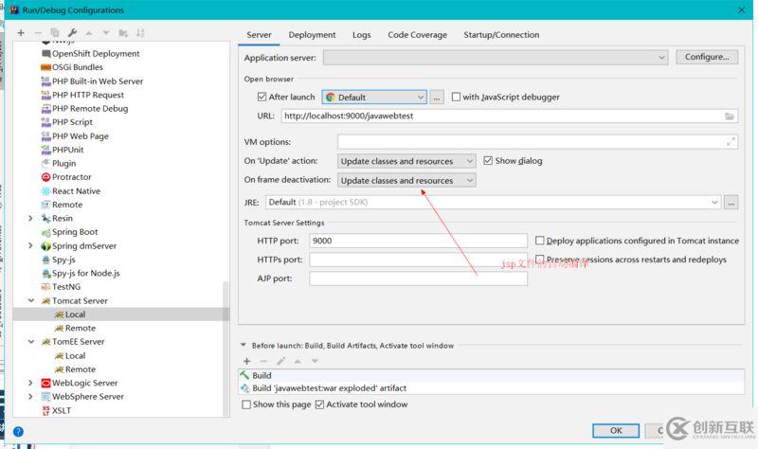
Task: Toggle the Show dialog checkbox
Action: coord(488,161)
